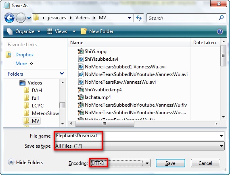Open the Views dropdown arrow
230x175 pixels.
[x=74, y=31]
